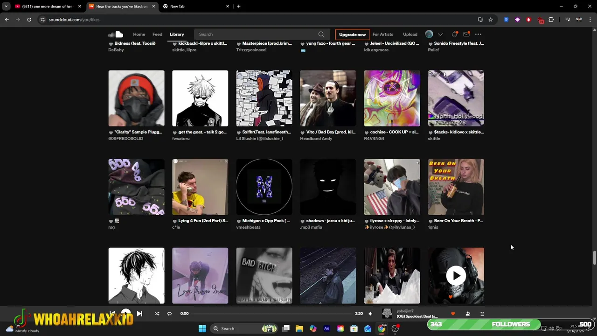Open the Chrome three-dot menu
The height and width of the screenshot is (336, 597).
590,20
